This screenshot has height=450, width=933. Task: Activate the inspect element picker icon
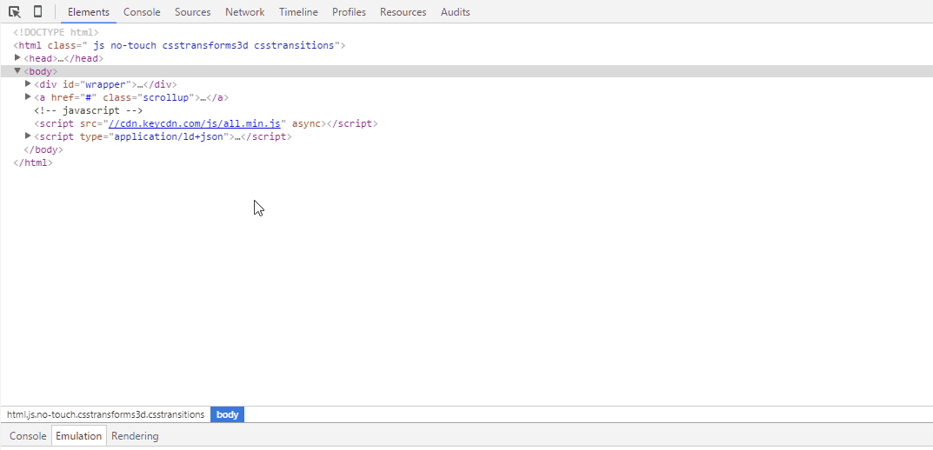tap(15, 12)
